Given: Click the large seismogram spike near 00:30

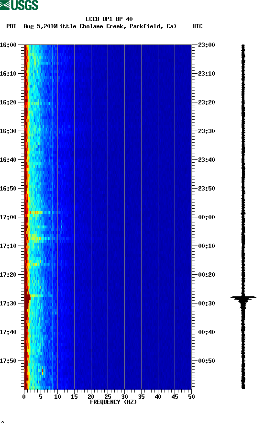Looking at the screenshot, I should (x=243, y=299).
